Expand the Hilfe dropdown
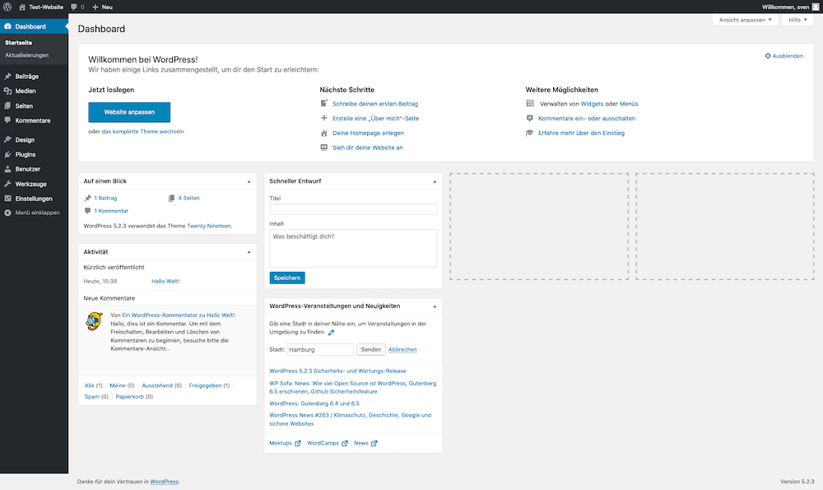 797,20
